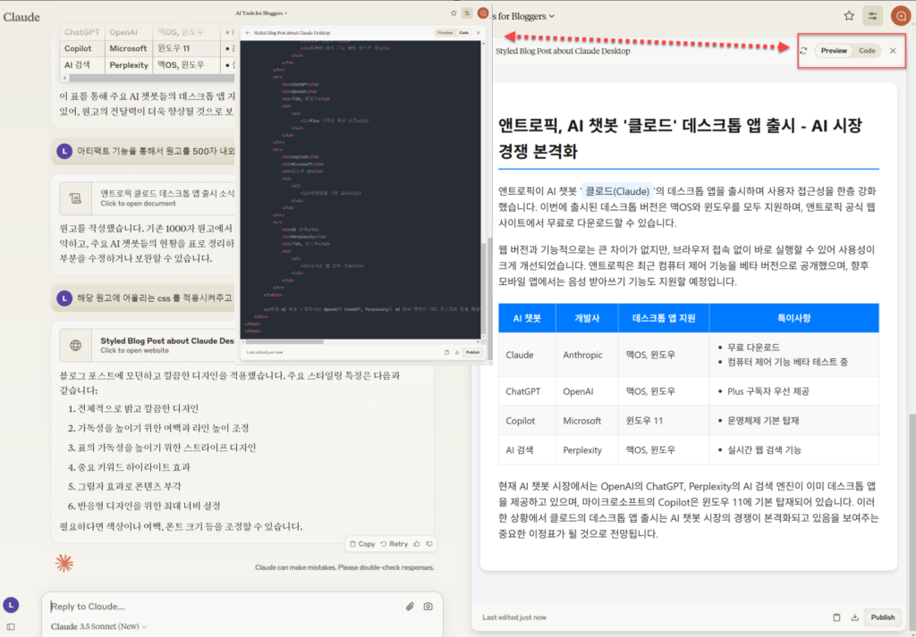Copy code using clipboard icon in small code panel
916x637 pixels.
(x=447, y=352)
